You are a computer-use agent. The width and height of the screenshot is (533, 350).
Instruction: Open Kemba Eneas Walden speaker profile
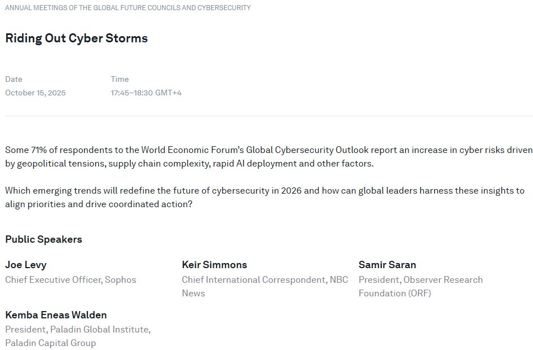[x=56, y=315]
